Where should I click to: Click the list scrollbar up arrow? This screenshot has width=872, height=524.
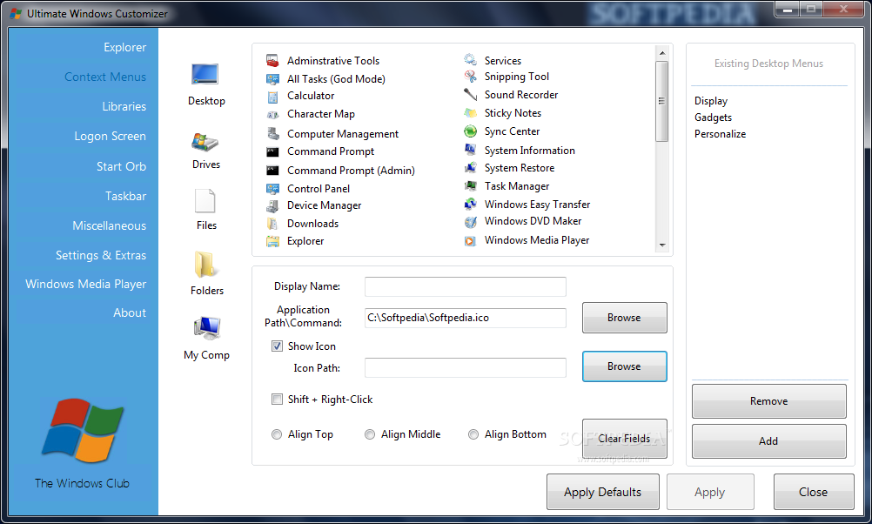pos(661,53)
